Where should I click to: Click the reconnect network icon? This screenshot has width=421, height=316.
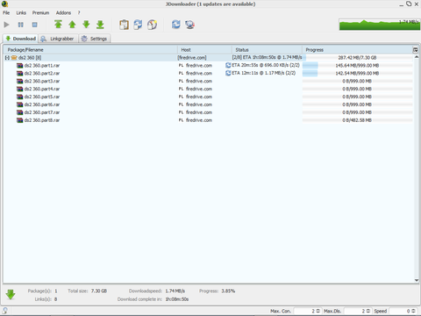tap(190, 25)
